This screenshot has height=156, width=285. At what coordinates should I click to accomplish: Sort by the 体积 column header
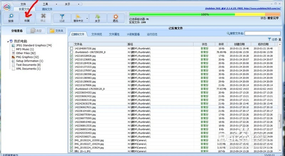click(221, 44)
